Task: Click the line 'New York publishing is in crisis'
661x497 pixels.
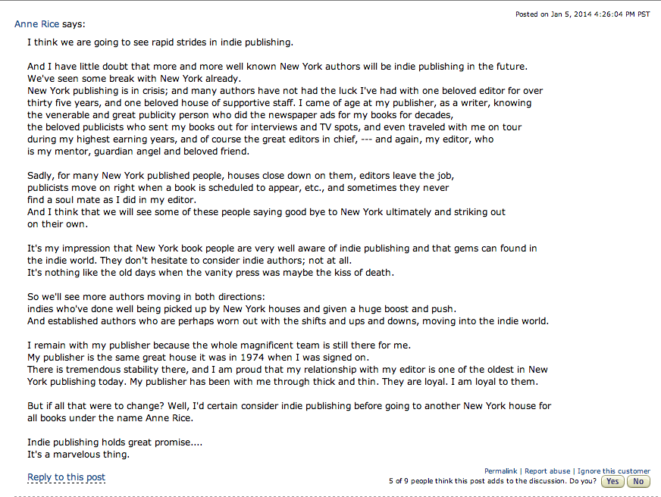Action: 285,91
